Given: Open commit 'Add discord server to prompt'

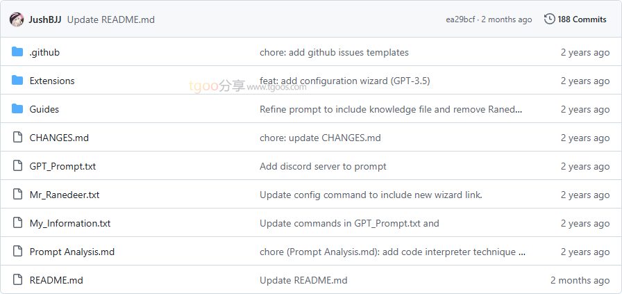Looking at the screenshot, I should click(x=323, y=166).
